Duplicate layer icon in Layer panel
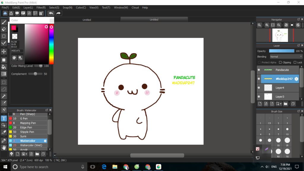 coord(293,104)
